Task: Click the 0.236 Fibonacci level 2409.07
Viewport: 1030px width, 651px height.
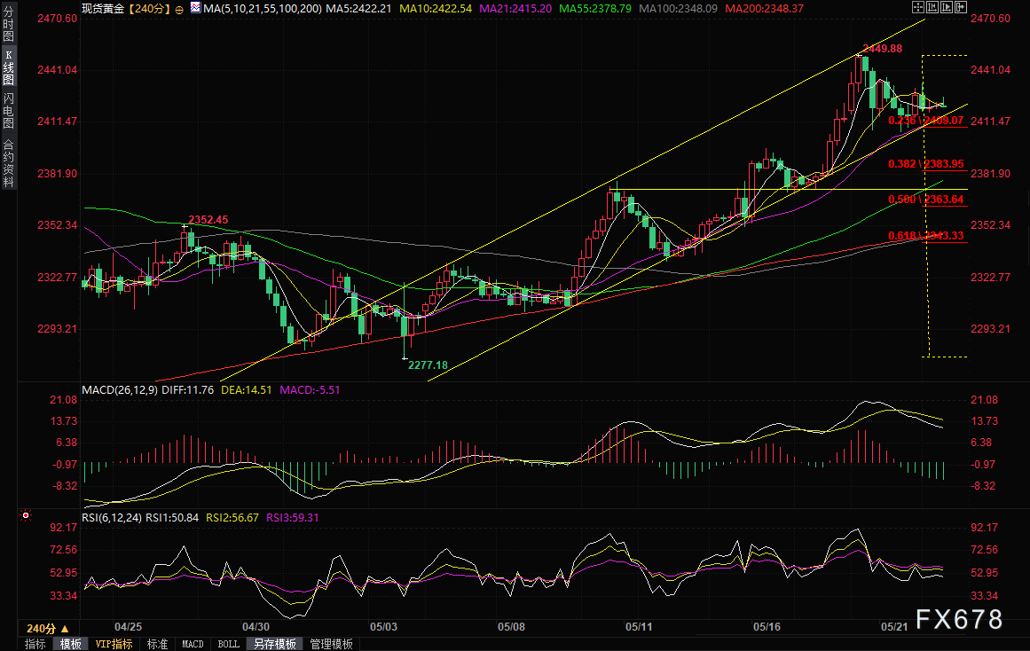Action: (926, 121)
